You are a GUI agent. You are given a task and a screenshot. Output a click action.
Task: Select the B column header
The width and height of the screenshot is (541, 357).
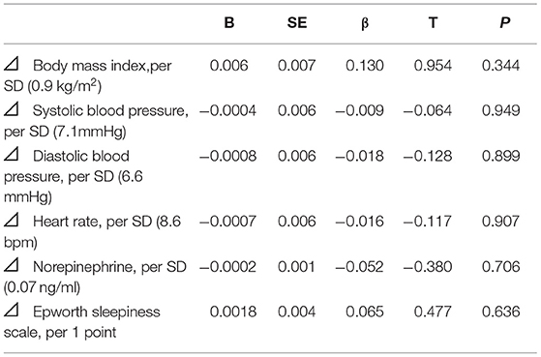[x=229, y=23]
